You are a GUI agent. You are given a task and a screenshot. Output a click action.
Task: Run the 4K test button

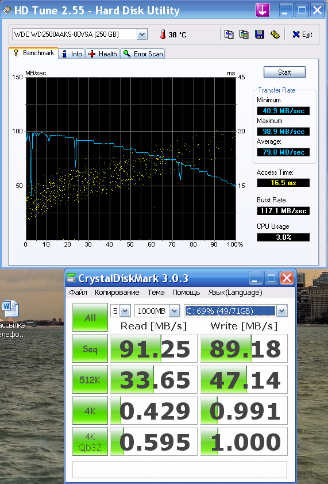point(90,410)
